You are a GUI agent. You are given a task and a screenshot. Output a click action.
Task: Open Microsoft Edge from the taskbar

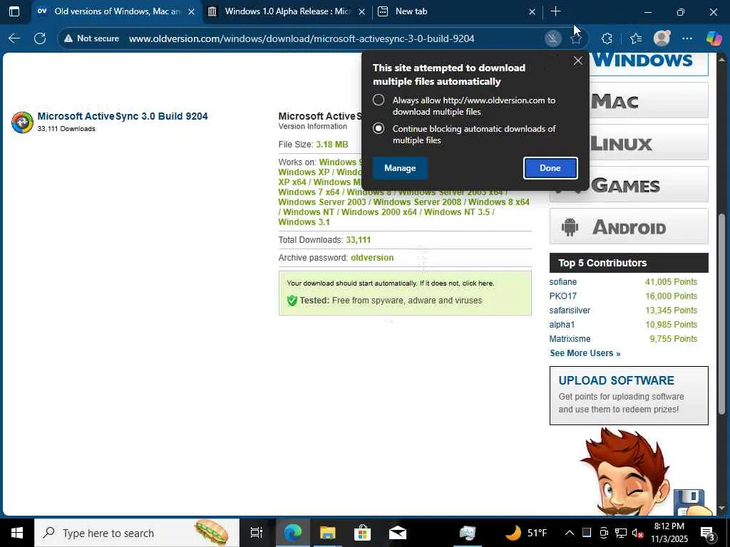(292, 533)
